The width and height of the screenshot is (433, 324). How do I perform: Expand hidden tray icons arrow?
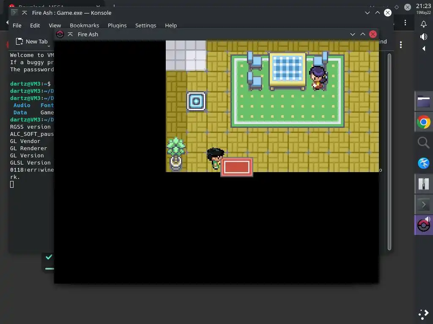[x=424, y=49]
